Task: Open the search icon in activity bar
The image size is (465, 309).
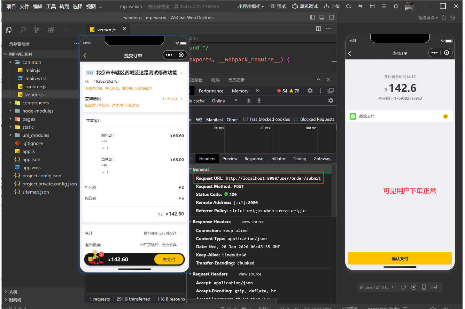Action: pos(23,30)
